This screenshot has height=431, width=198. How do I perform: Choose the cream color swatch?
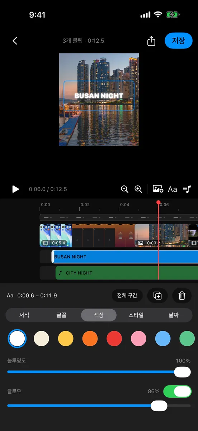[x=41, y=339]
